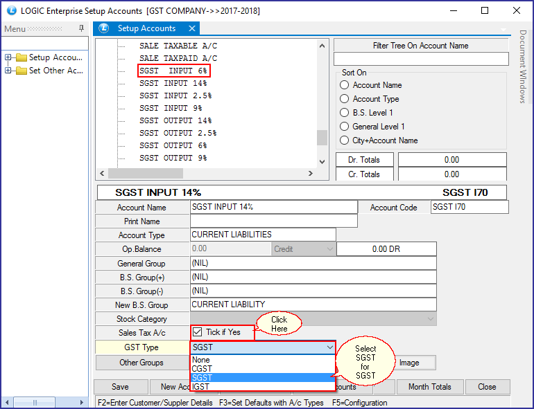Screen dimensions: 534x409
Task: Select Sort On General Level 1 radio
Action: [x=344, y=127]
